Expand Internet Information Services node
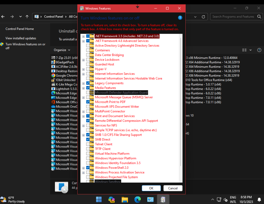The width and height of the screenshot is (264, 204). [83, 74]
